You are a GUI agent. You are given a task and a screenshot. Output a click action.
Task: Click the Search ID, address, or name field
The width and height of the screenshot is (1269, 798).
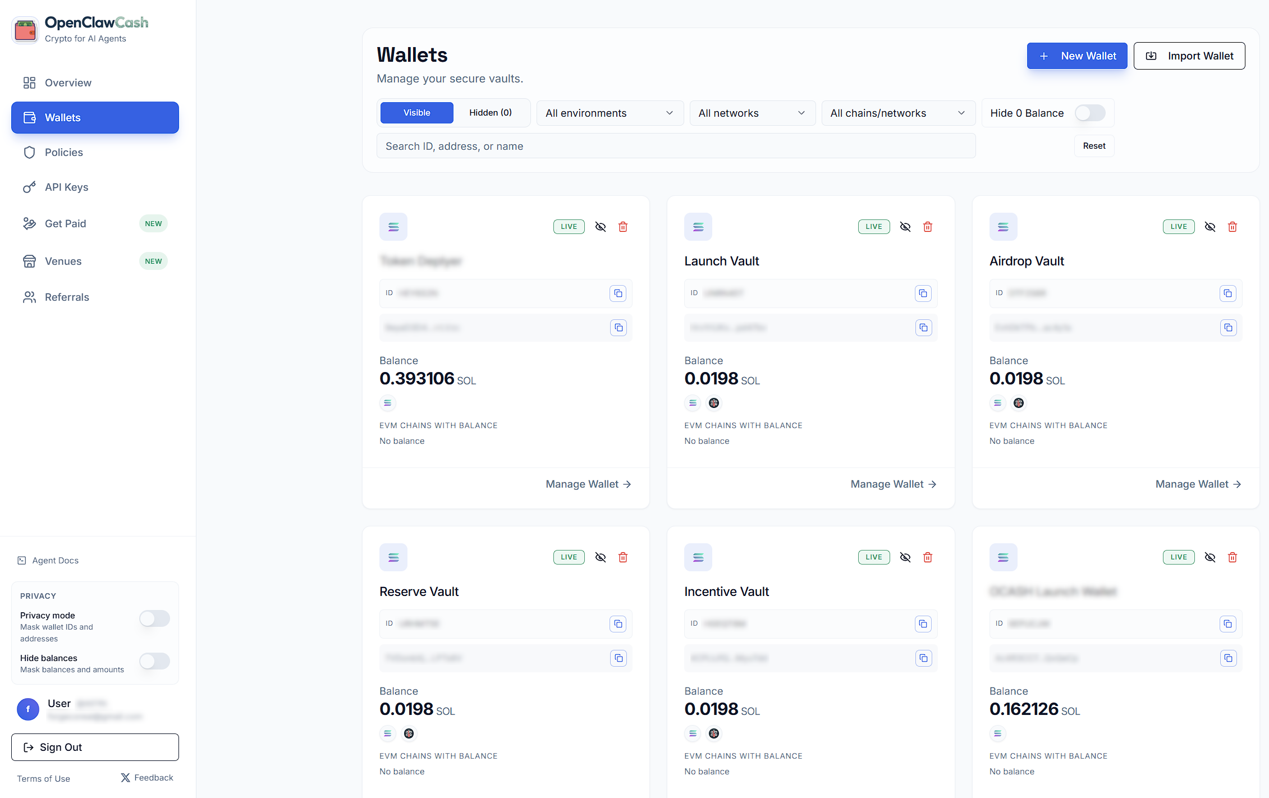pyautogui.click(x=675, y=146)
